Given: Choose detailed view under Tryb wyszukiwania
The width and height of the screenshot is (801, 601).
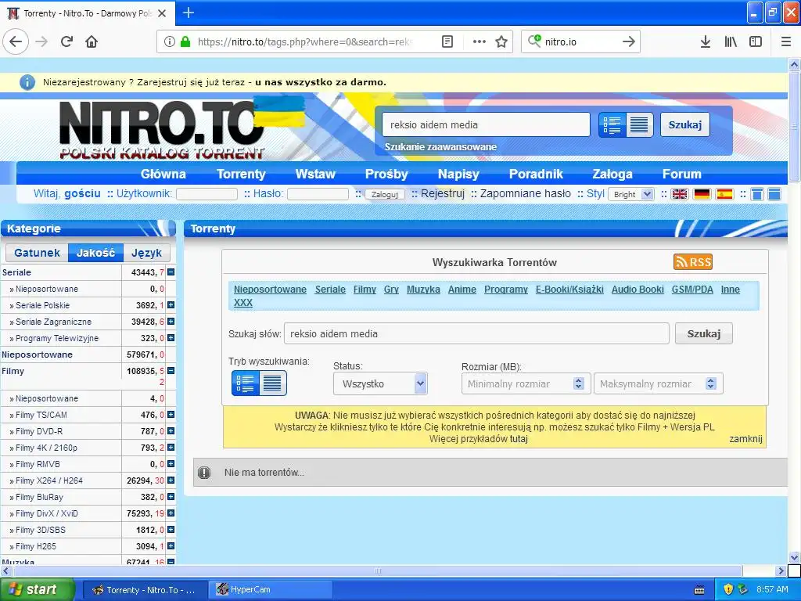Looking at the screenshot, I should pyautogui.click(x=245, y=383).
